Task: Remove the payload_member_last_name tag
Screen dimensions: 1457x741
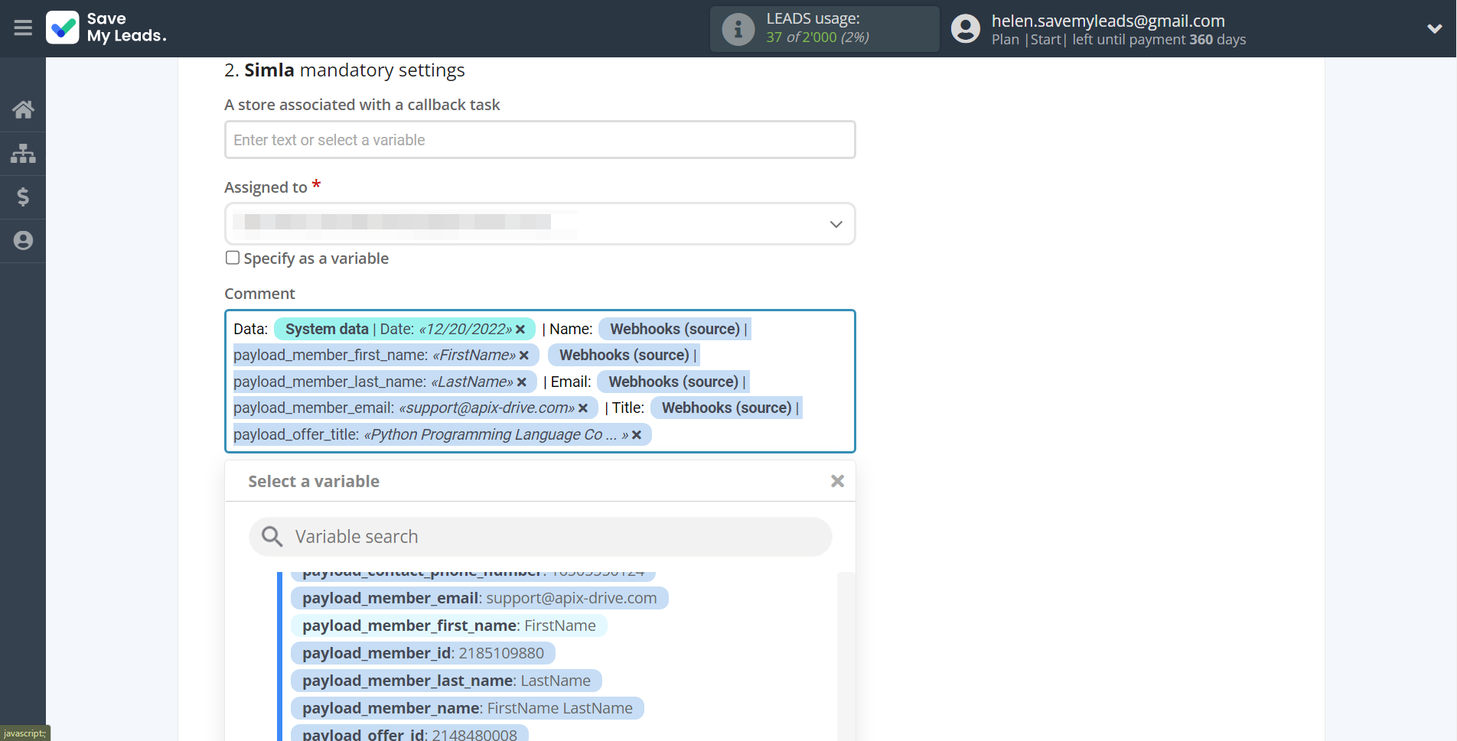Action: (522, 382)
